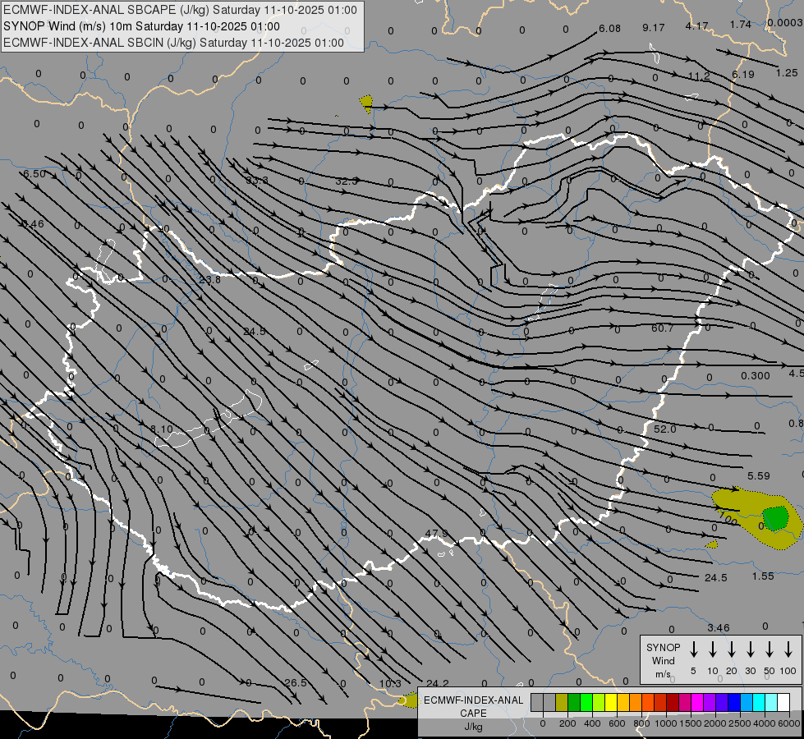Click the '2500' label on CAPE scale
Image resolution: width=804 pixels, height=739 pixels.
pyautogui.click(x=740, y=723)
